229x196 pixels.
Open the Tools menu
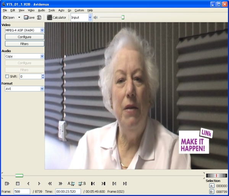pos(52,10)
